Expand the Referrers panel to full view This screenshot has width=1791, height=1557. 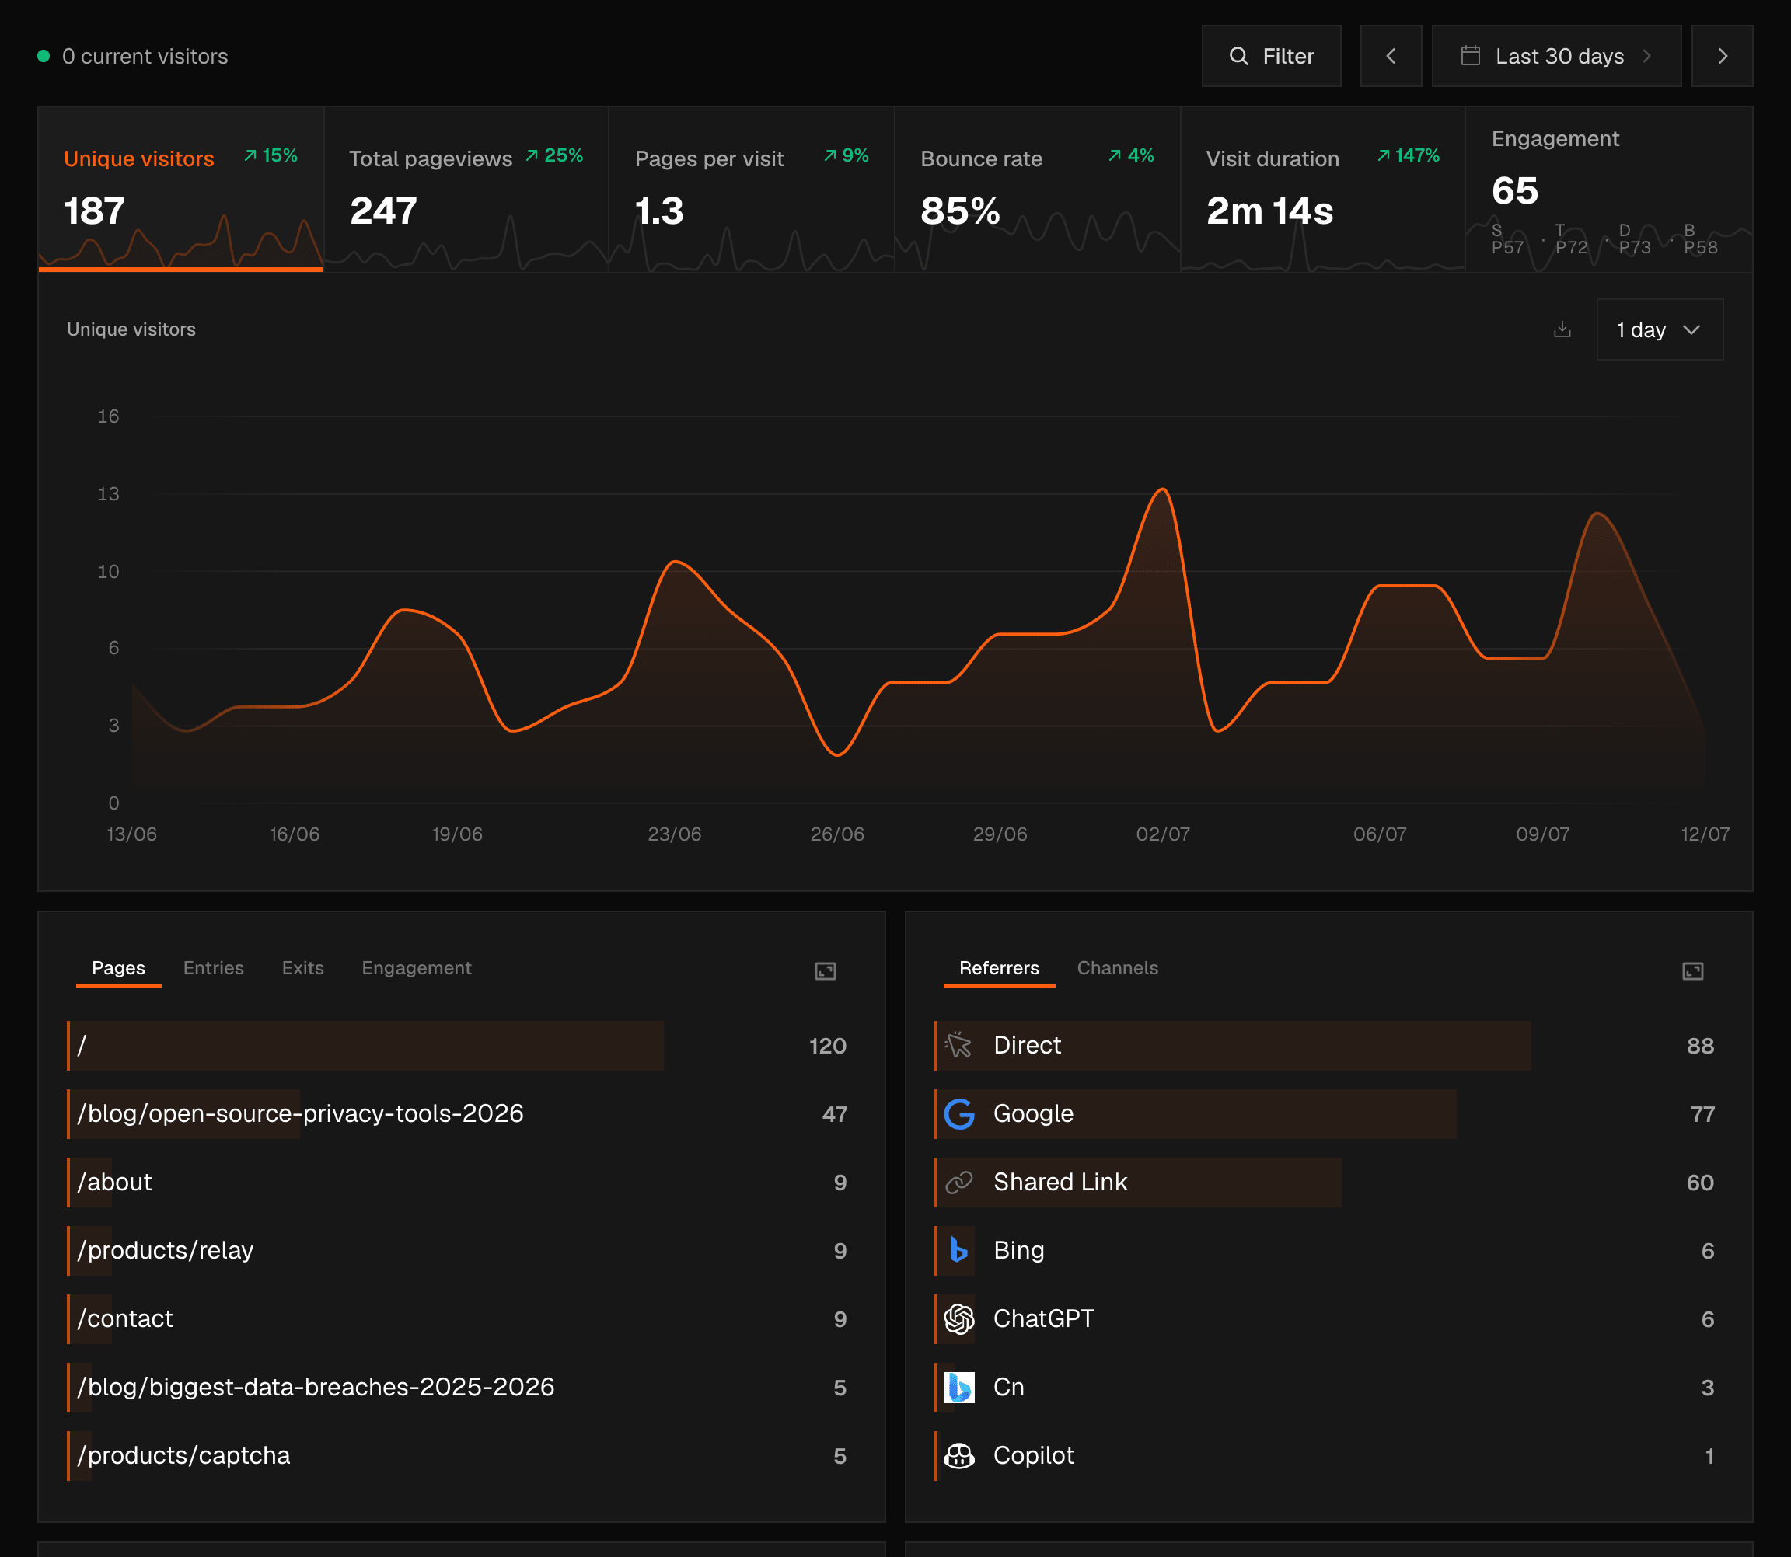pos(1691,970)
